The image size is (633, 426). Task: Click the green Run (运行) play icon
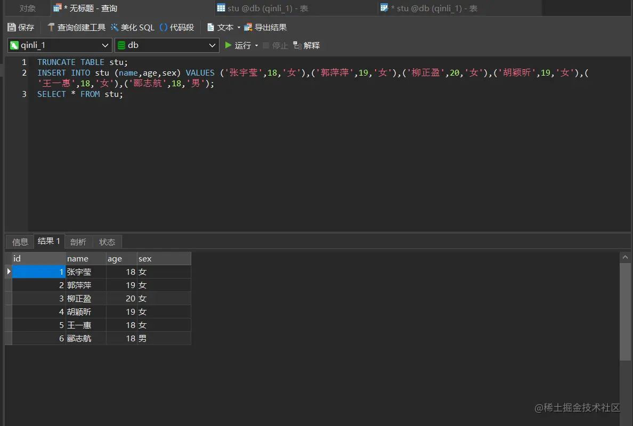tap(228, 45)
